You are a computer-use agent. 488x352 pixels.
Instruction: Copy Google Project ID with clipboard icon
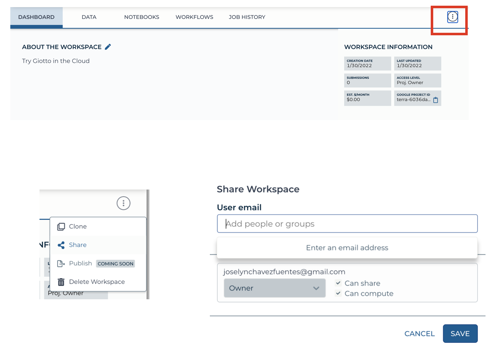click(x=435, y=100)
